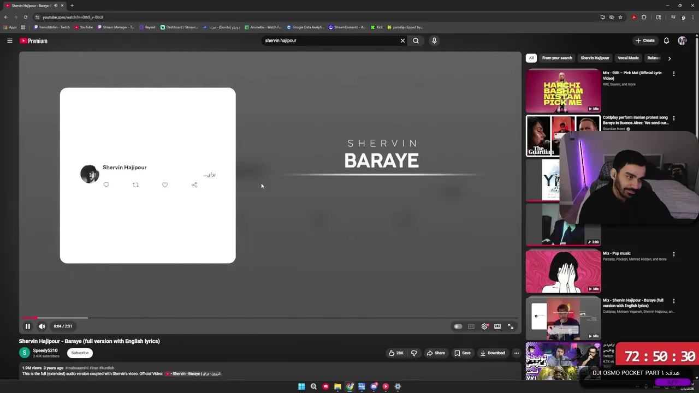Viewport: 699px width, 393px height.
Task: Open the Speedy5310 channel name link
Action: click(x=45, y=350)
